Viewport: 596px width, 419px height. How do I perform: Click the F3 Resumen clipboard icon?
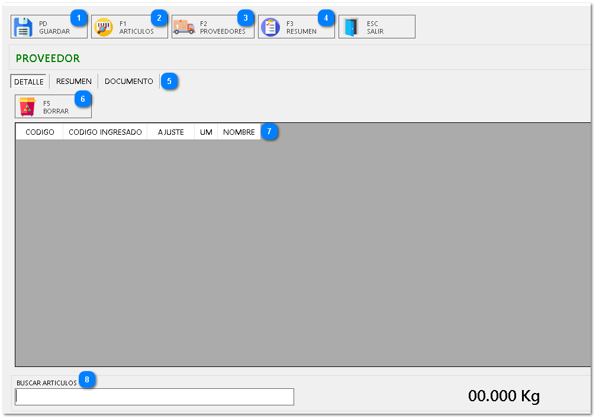[270, 27]
